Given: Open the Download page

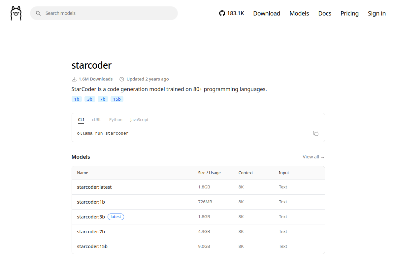Looking at the screenshot, I should click(x=267, y=13).
